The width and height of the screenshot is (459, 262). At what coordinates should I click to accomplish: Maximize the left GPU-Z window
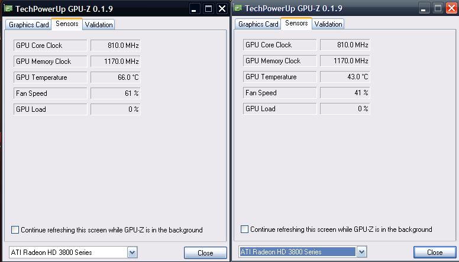[208, 9]
